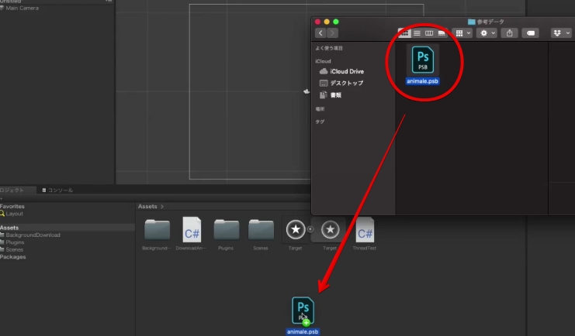Go back in the Finder window
The height and width of the screenshot is (336, 575).
(x=320, y=33)
